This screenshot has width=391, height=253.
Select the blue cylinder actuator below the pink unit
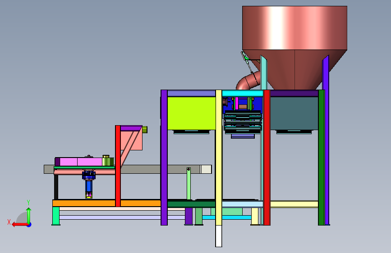(x=89, y=186)
